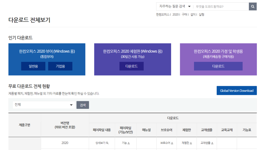Select the 구매 keyword link

[x=184, y=15]
